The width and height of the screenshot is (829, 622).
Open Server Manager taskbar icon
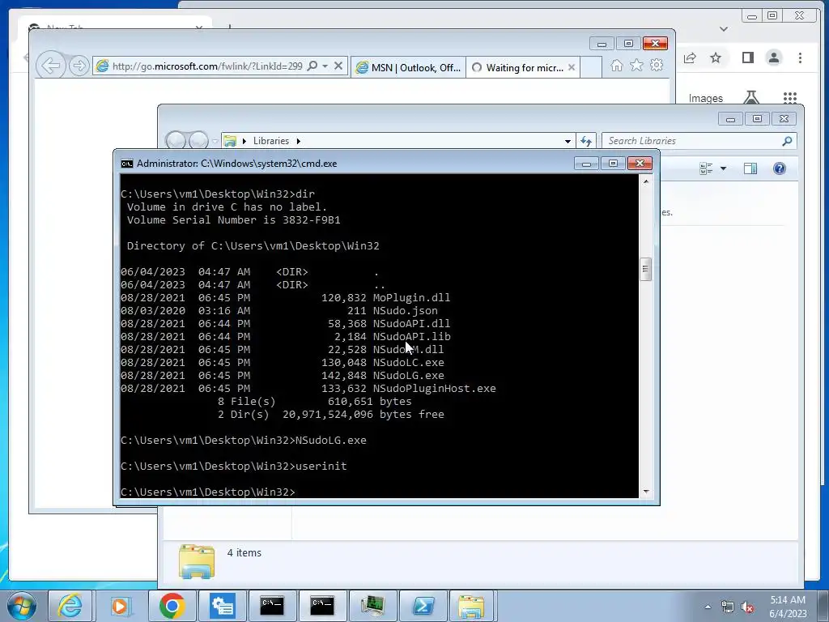[x=222, y=606]
